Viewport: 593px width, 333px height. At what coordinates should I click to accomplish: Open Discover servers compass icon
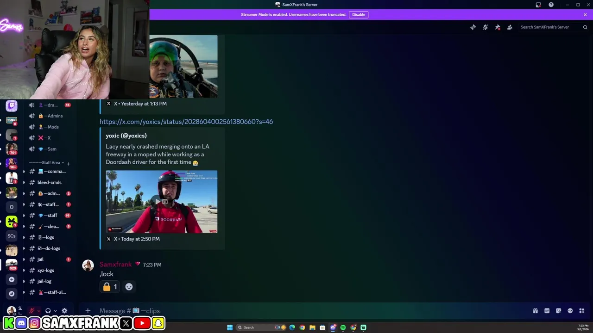12,294
